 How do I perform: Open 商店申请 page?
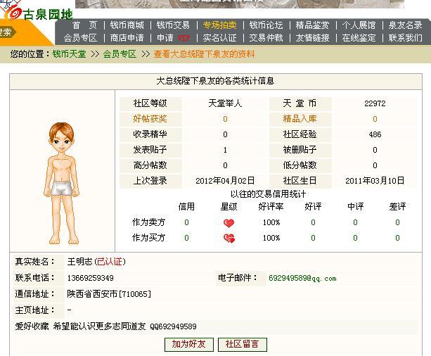(127, 38)
